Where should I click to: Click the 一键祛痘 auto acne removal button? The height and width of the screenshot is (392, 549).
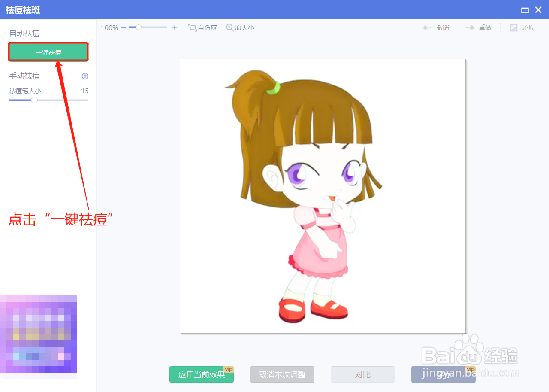point(48,52)
